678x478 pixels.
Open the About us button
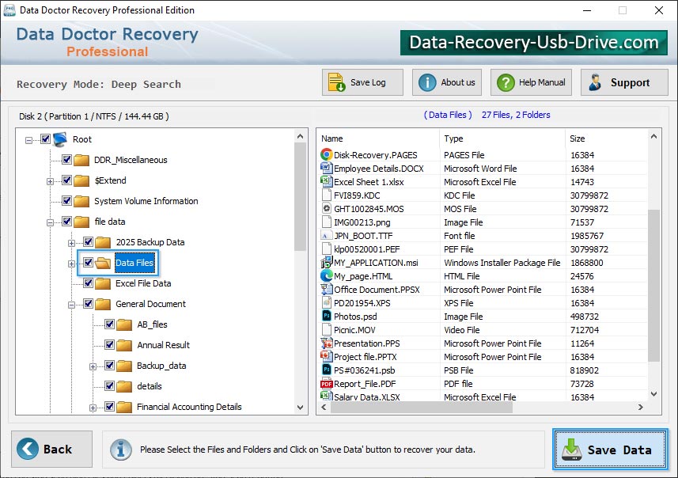coord(447,82)
